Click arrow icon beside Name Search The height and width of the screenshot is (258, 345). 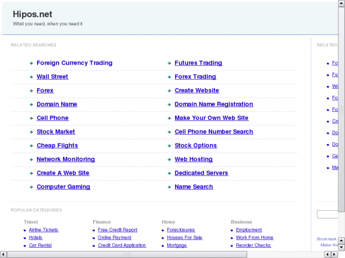pyautogui.click(x=169, y=187)
